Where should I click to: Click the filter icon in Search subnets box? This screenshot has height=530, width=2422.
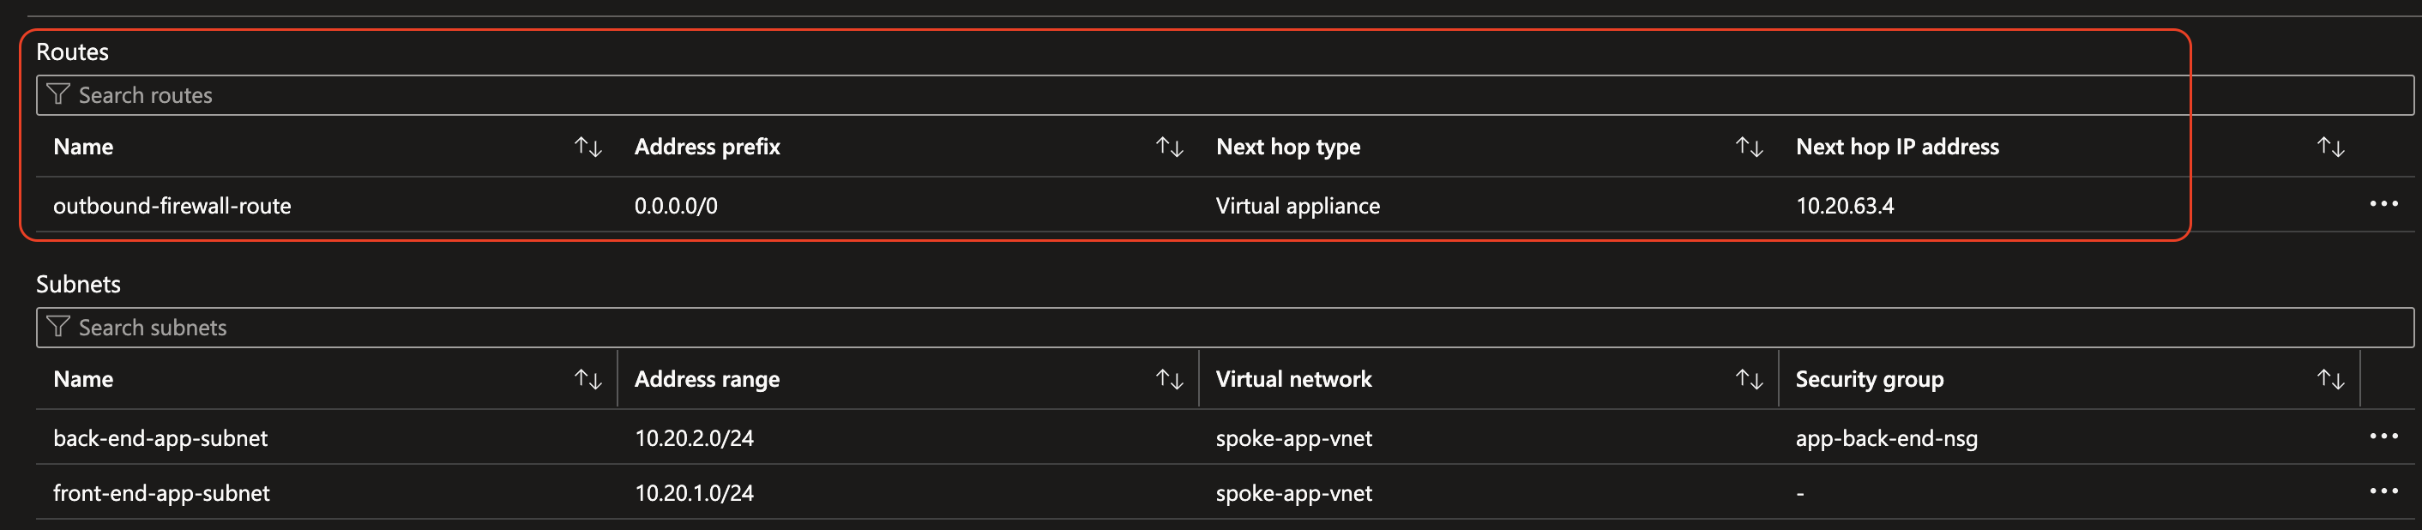coord(59,327)
